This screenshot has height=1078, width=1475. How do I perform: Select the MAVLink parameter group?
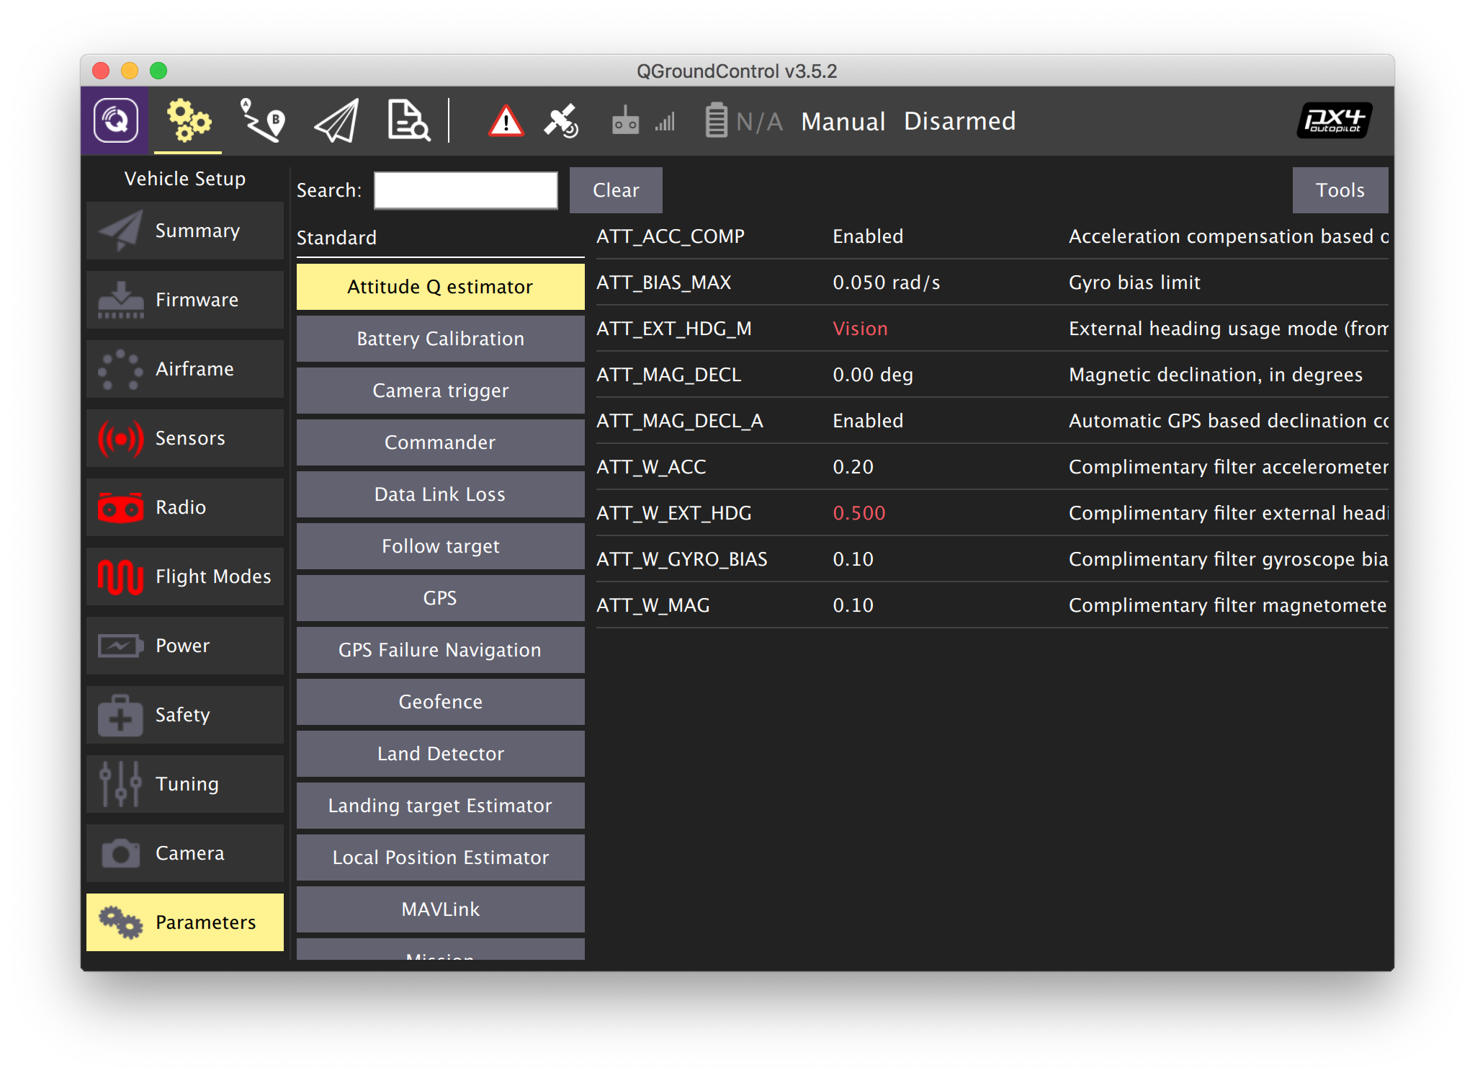(441, 909)
